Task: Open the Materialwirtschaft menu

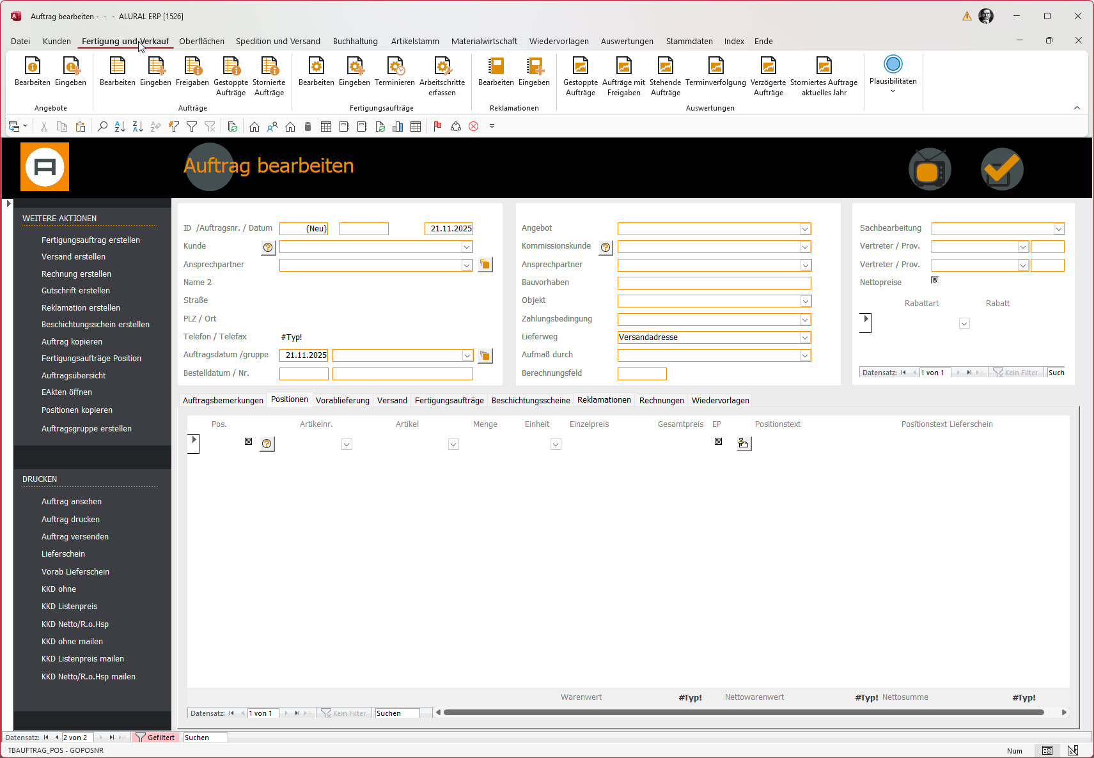Action: tap(484, 41)
